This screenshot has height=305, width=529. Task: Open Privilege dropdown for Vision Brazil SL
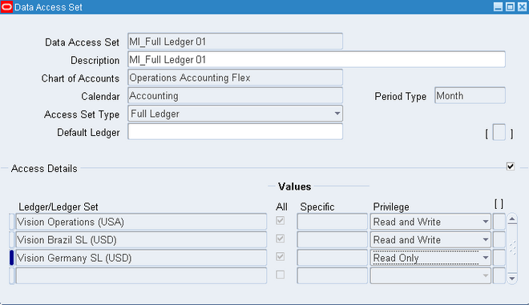pyautogui.click(x=486, y=240)
